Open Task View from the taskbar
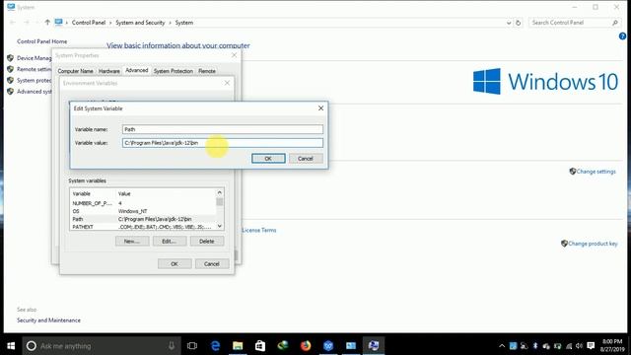631x355 pixels. point(192,346)
